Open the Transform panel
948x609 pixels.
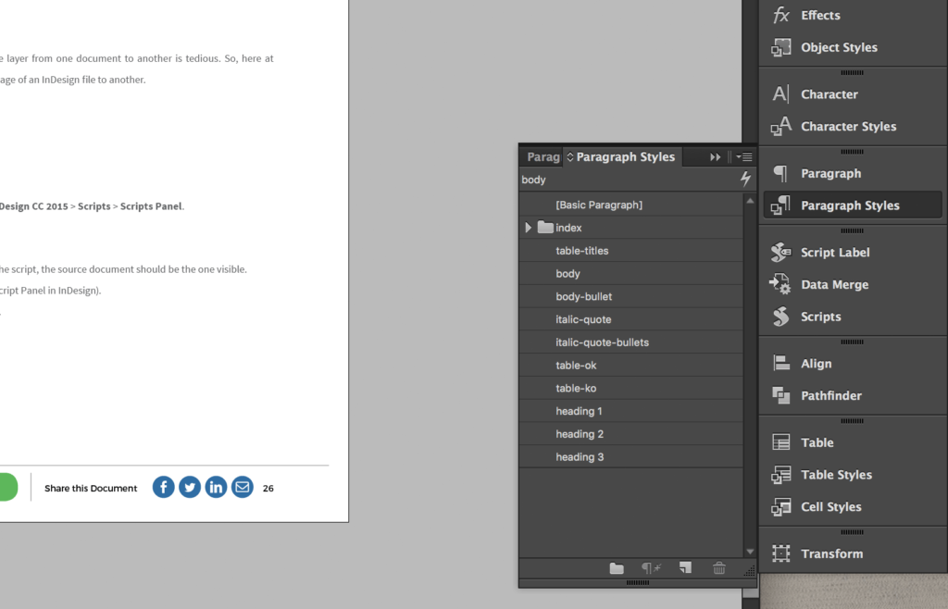tap(831, 553)
